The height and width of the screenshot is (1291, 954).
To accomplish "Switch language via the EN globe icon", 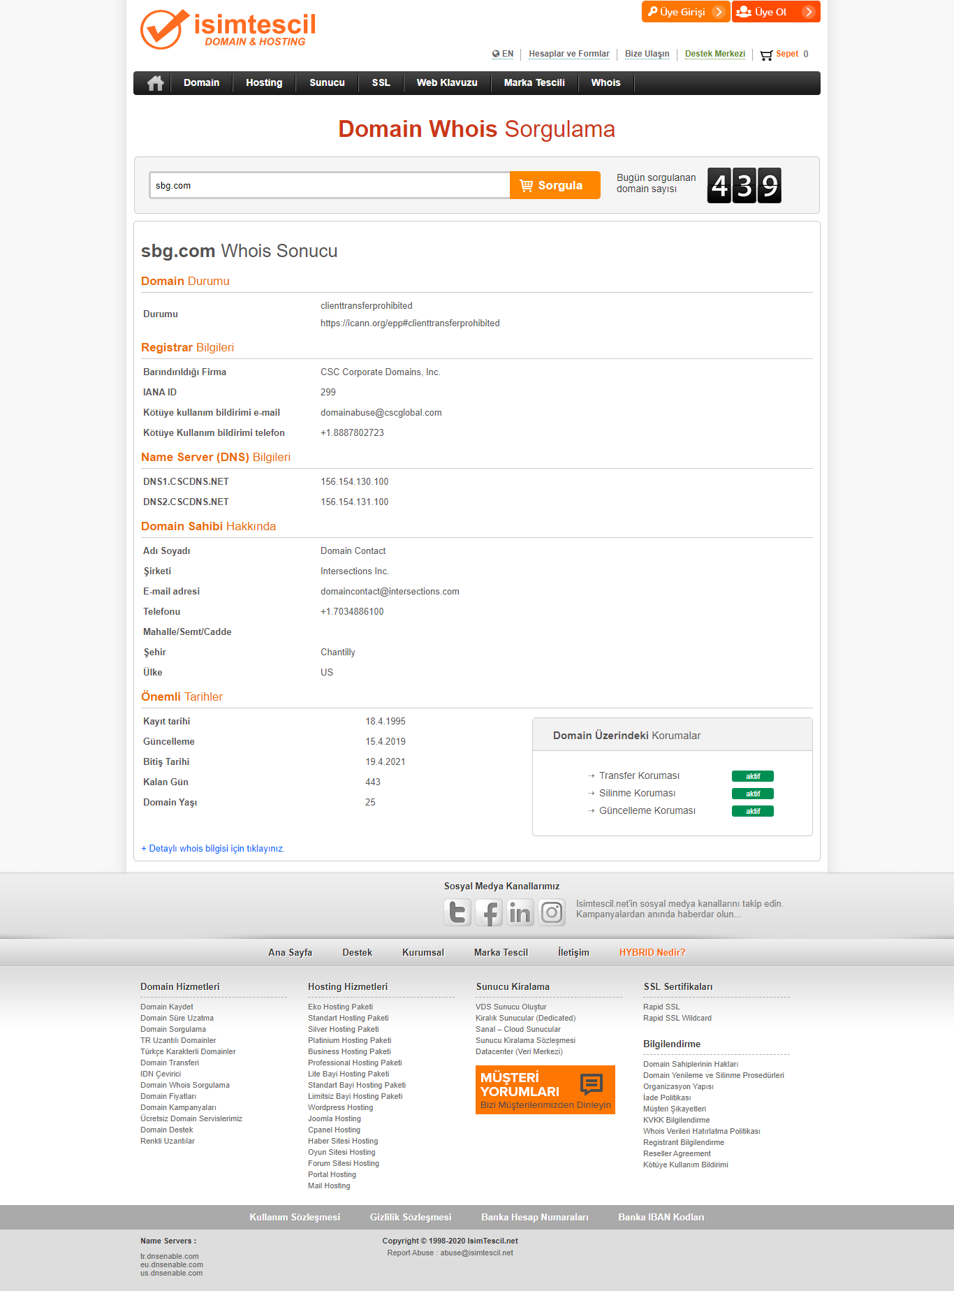I will pyautogui.click(x=502, y=54).
